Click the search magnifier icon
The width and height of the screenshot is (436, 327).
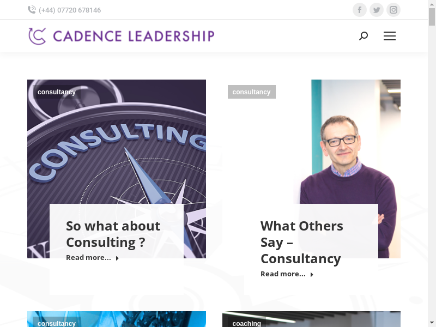(x=364, y=36)
